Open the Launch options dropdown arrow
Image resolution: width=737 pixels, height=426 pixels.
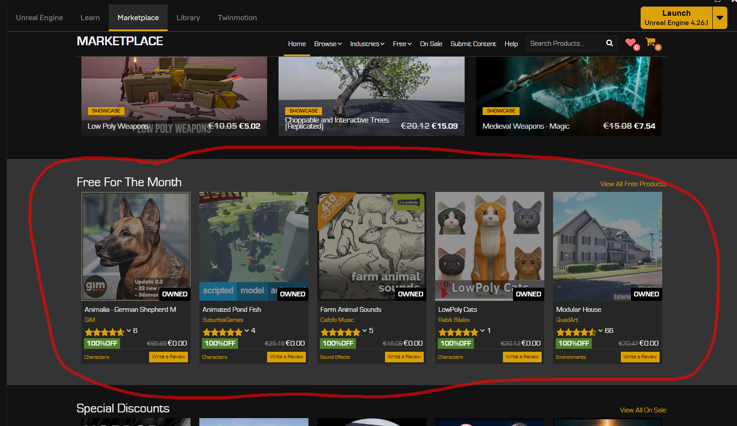pyautogui.click(x=720, y=18)
